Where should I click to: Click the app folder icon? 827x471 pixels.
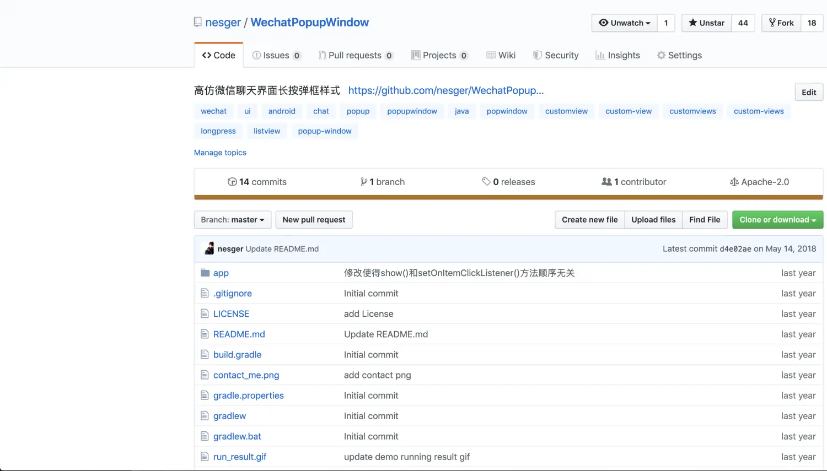[x=205, y=273]
